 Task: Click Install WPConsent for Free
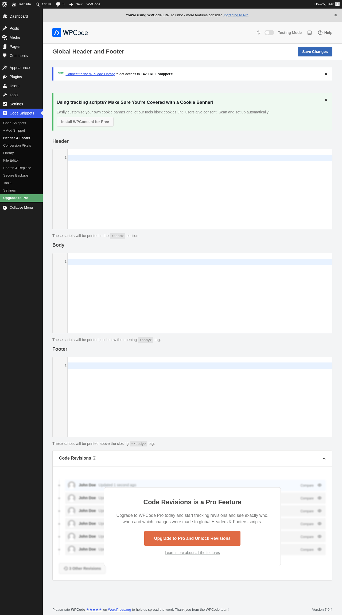point(85,122)
